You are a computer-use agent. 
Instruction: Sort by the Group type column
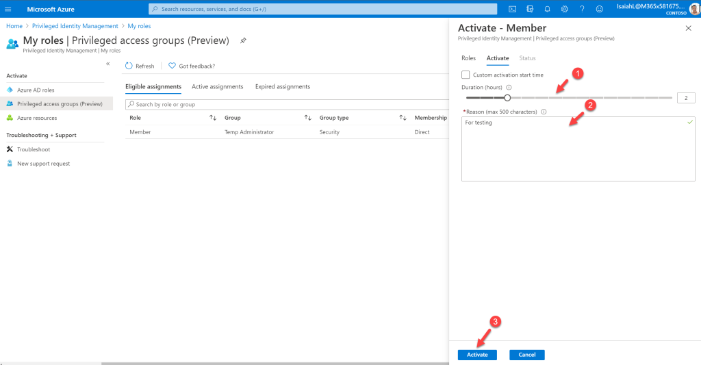(x=403, y=118)
